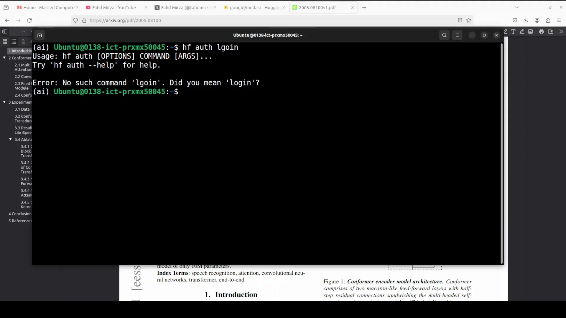Expand more PDF tools chevrons
The height and width of the screenshot is (318, 566).
[x=561, y=32]
